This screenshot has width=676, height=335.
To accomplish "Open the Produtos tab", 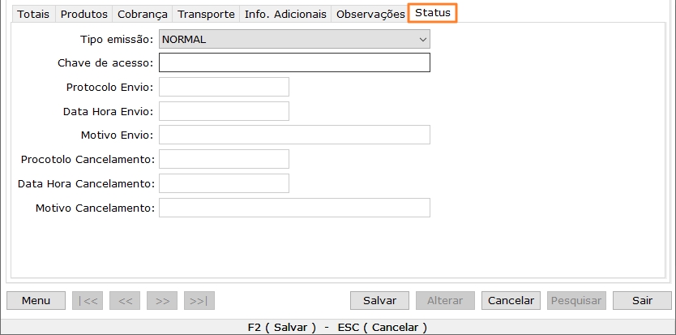I will click(x=84, y=15).
